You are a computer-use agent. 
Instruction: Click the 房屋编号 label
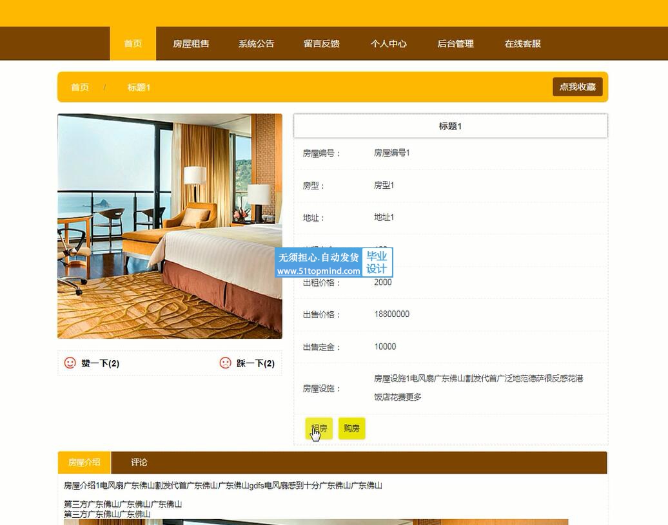click(x=322, y=153)
